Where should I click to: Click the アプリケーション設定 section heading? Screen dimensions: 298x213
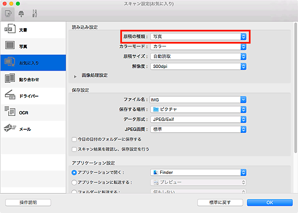[93, 163]
